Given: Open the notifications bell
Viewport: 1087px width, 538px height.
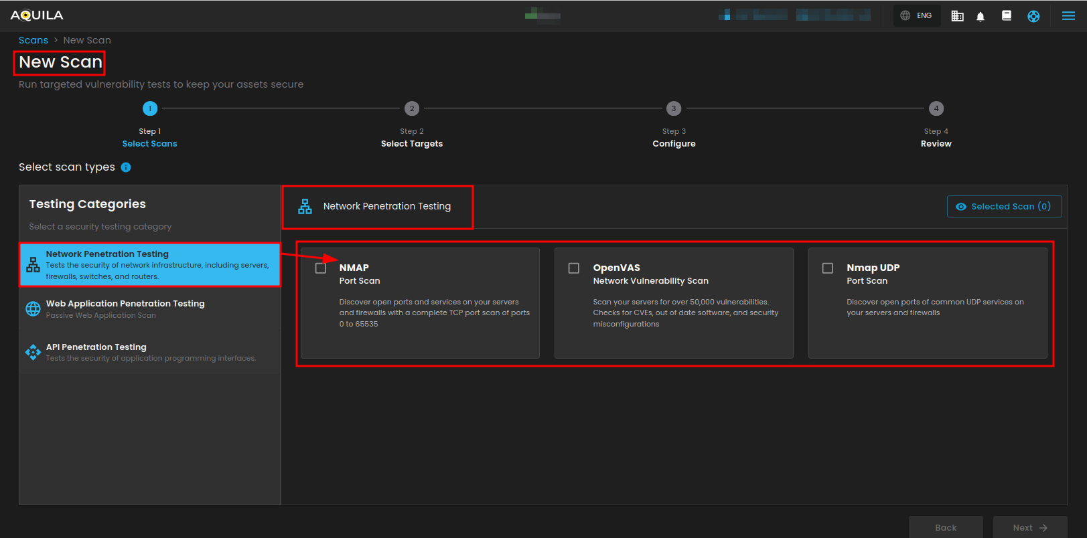Looking at the screenshot, I should (x=981, y=16).
